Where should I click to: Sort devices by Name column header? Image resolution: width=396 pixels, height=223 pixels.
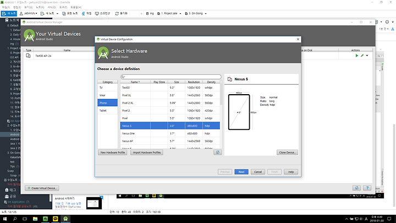pos(135,82)
